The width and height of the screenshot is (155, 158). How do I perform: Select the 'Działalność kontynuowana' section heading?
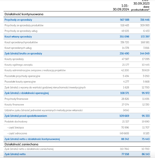point(24,14)
